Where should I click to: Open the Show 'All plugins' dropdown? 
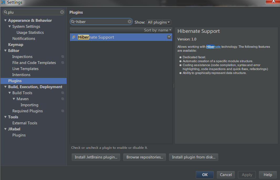159,22
